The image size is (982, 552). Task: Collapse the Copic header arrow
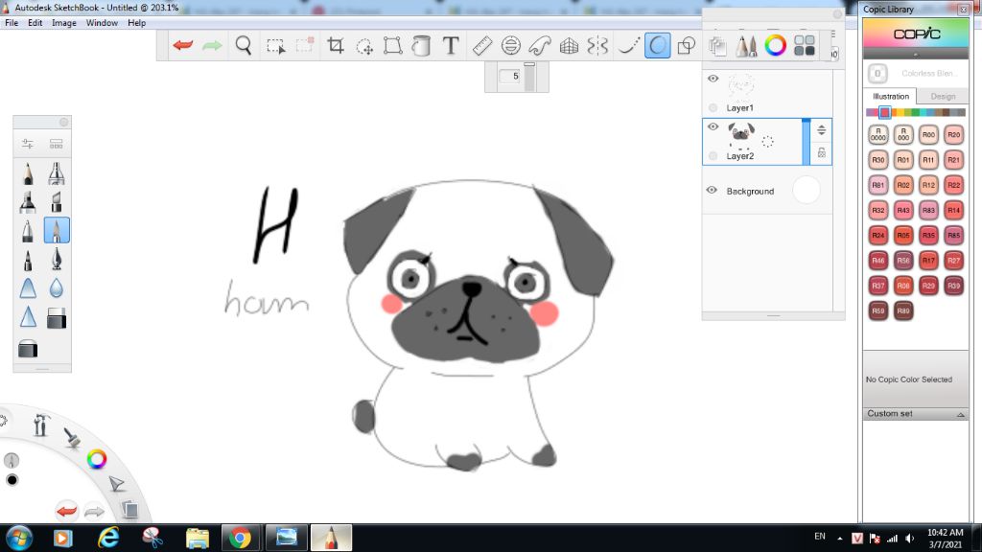[916, 55]
